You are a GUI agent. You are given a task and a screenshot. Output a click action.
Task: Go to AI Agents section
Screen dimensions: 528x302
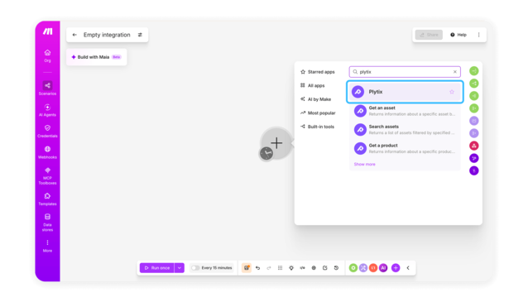pos(47,110)
